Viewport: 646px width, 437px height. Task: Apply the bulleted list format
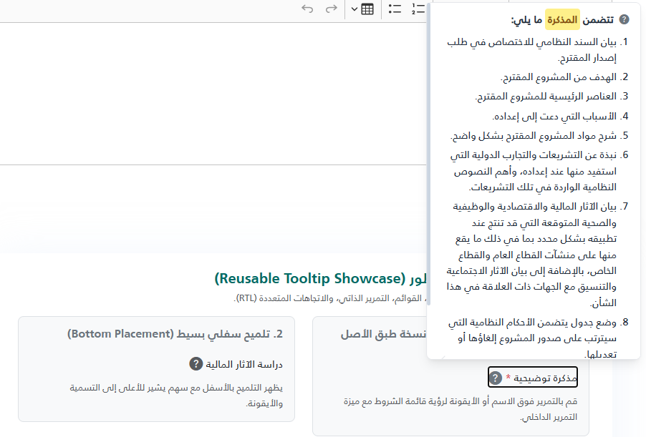pos(395,9)
